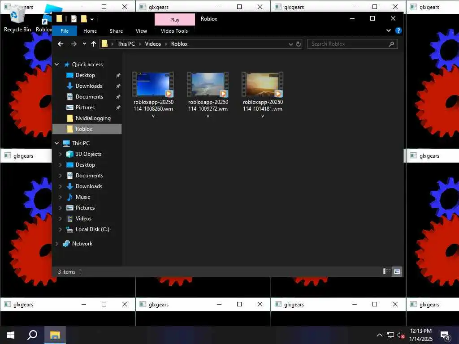Open the Customize Quick Access Toolbar dropdown
The width and height of the screenshot is (459, 344).
tap(92, 19)
